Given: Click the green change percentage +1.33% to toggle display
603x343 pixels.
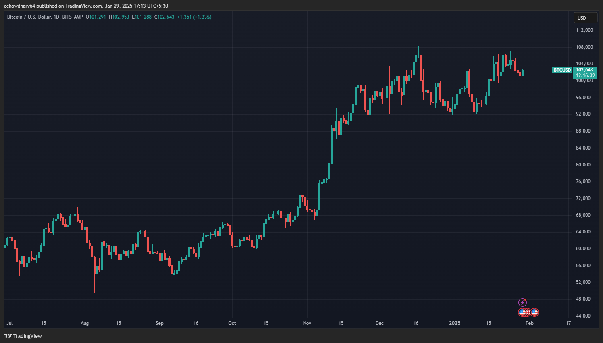Looking at the screenshot, I should [202, 17].
